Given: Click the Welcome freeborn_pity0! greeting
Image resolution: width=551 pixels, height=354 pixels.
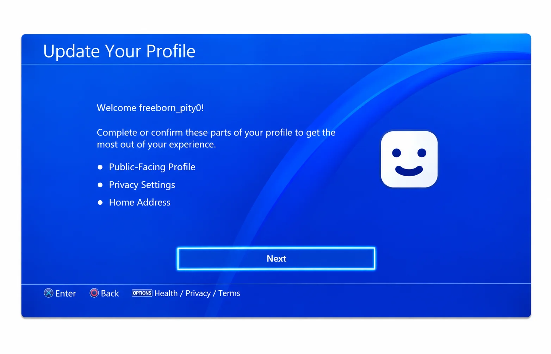Looking at the screenshot, I should coord(150,108).
